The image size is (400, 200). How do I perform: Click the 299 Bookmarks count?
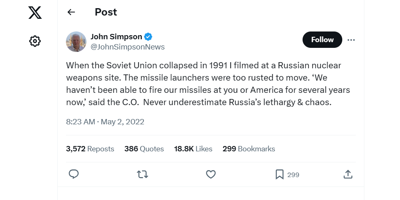249,149
